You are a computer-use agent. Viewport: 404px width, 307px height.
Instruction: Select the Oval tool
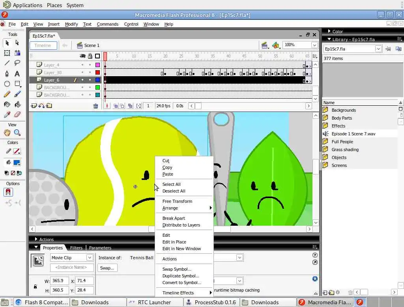point(7,84)
